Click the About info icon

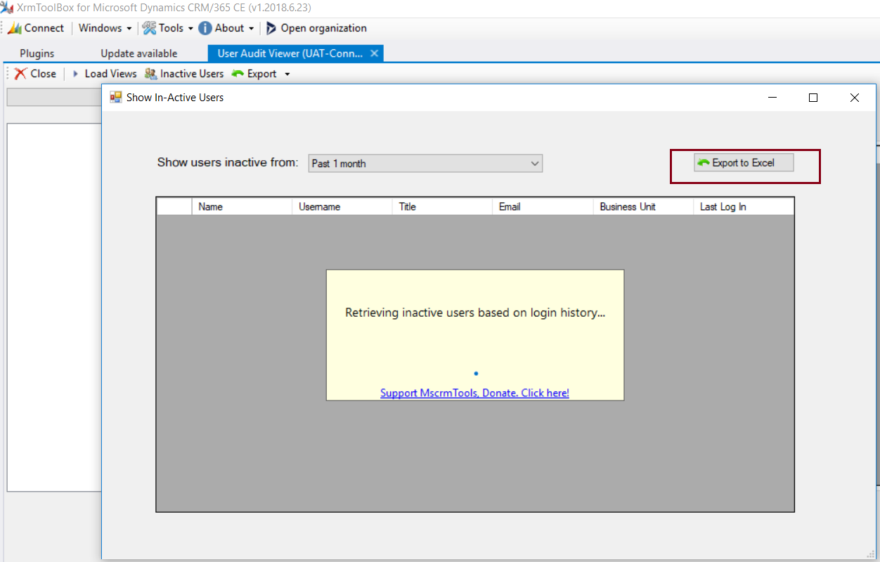point(204,28)
